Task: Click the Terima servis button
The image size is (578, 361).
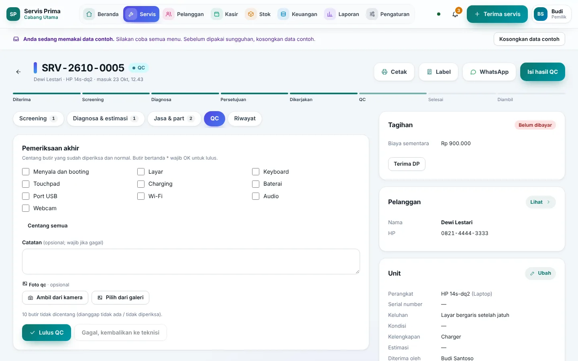Action: tap(497, 14)
